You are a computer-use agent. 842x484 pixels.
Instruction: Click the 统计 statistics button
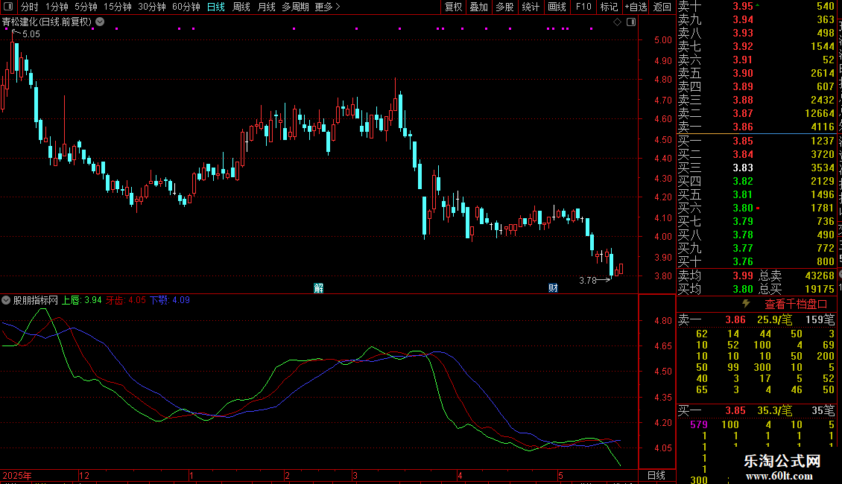click(531, 7)
